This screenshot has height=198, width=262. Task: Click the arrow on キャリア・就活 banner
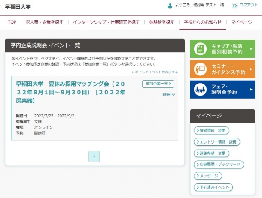click(251, 49)
